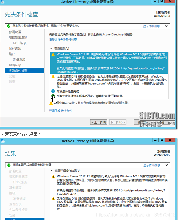Click green success icon in 此服务器已成功配置 banner

pyautogui.click(x=9, y=165)
